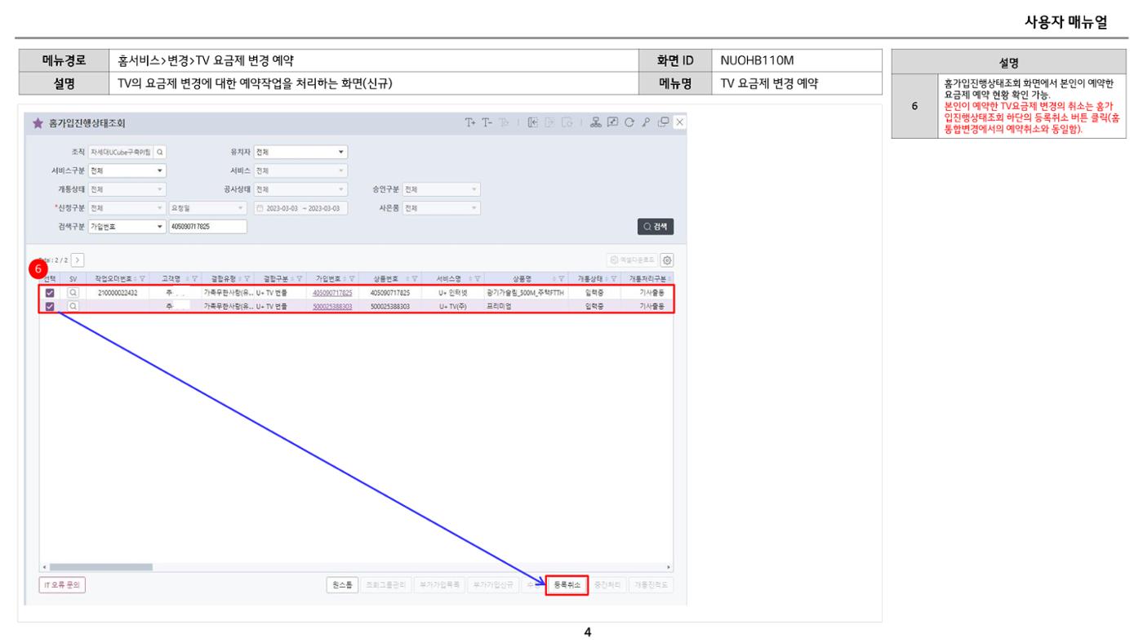Open a new window with overlapping squares icon

662,122
